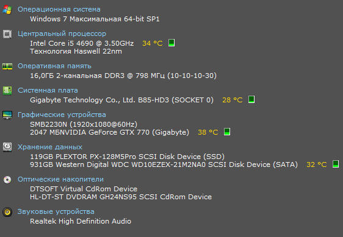Open the Звуковые устройства section link
Screen dimensions: 343x237
coord(56,211)
